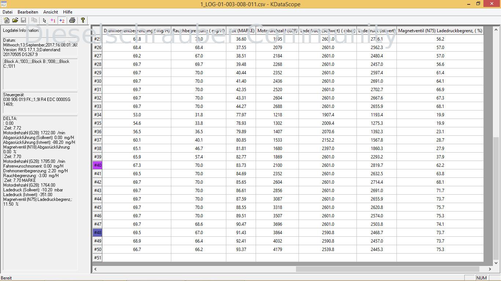
Task: Click Motordrehzahl cell 4179 in row #50
Action: coord(277,250)
